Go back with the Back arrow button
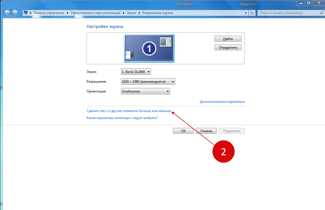This screenshot has width=325, height=210. tap(7, 13)
